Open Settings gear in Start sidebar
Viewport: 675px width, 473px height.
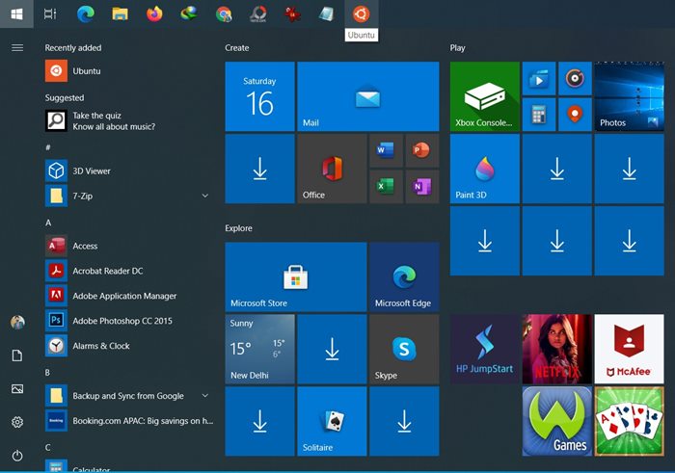[17, 422]
